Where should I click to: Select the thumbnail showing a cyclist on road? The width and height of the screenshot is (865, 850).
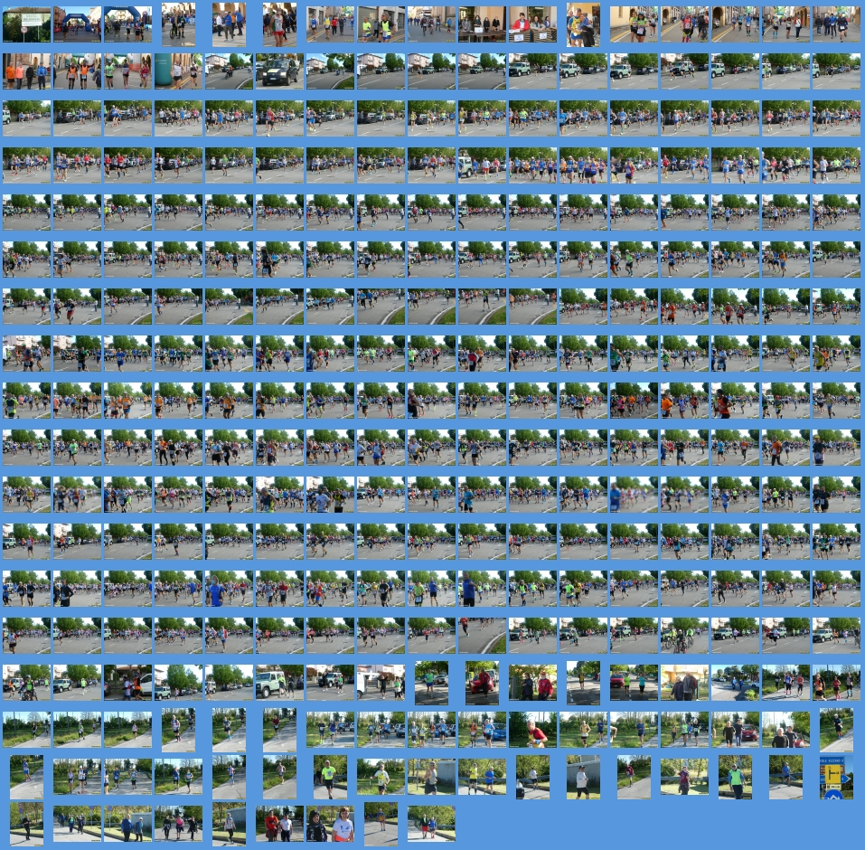pos(684,636)
